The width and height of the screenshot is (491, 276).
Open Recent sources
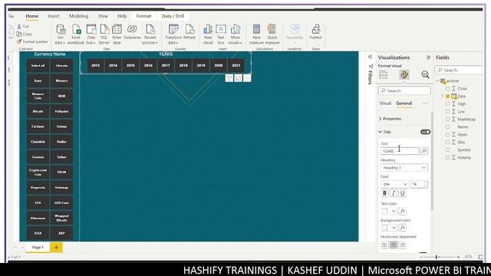click(x=150, y=34)
